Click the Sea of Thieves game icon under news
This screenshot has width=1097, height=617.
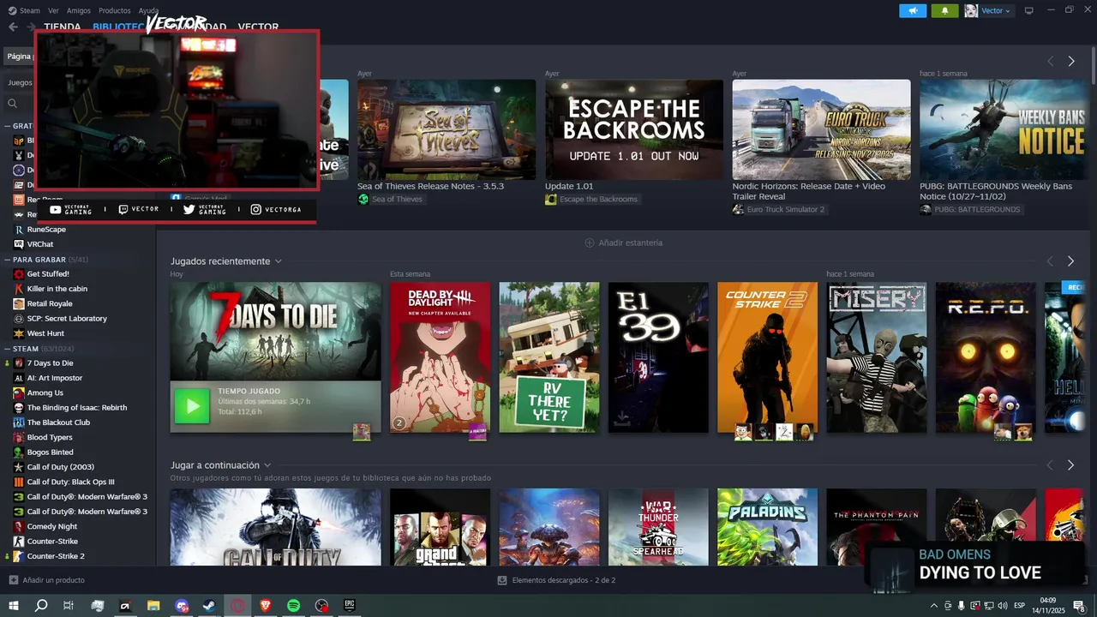point(363,199)
